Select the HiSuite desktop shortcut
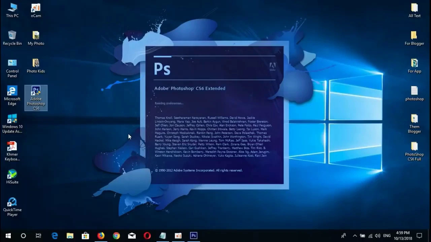The image size is (431, 242). [12, 177]
